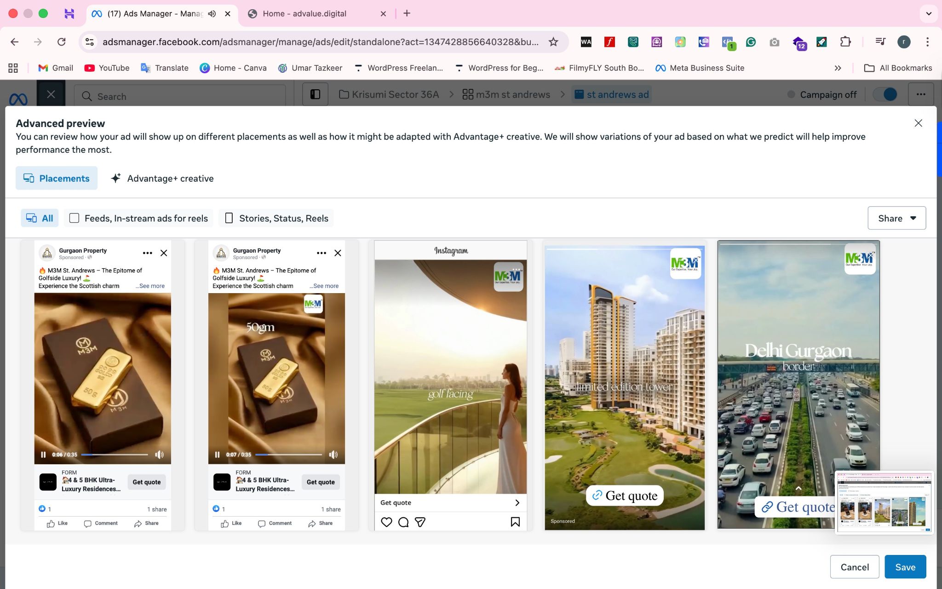Mute volume on second feed preview
Image resolution: width=942 pixels, height=589 pixels.
(x=333, y=455)
